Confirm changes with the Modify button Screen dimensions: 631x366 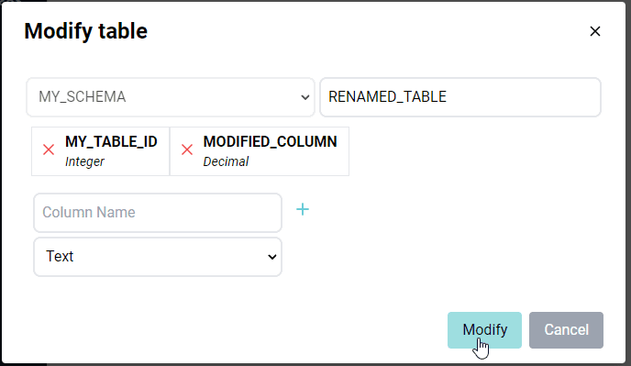[484, 330]
